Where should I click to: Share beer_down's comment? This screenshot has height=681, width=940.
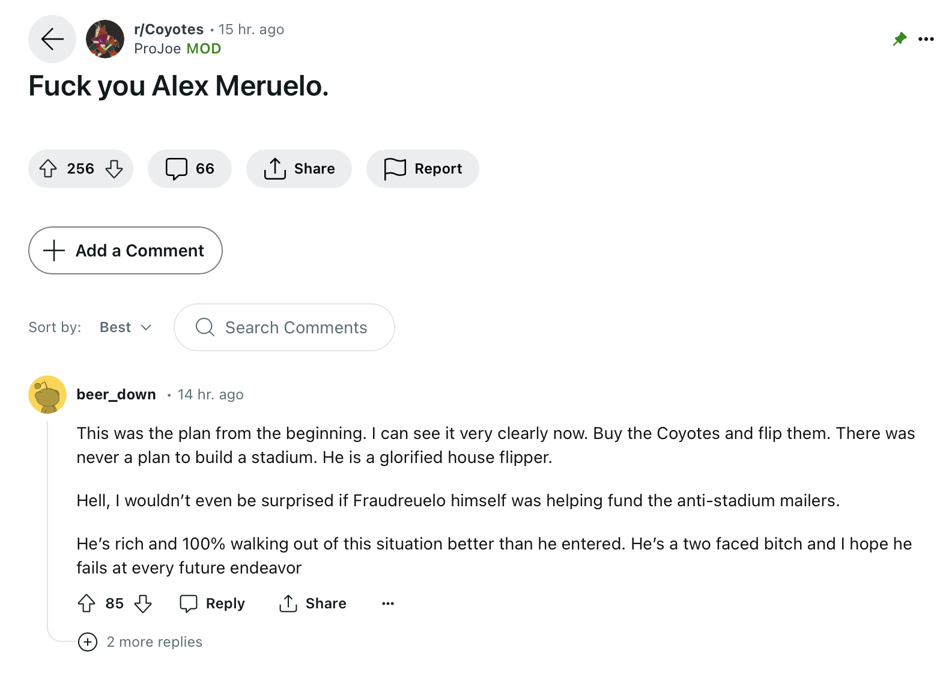click(313, 603)
